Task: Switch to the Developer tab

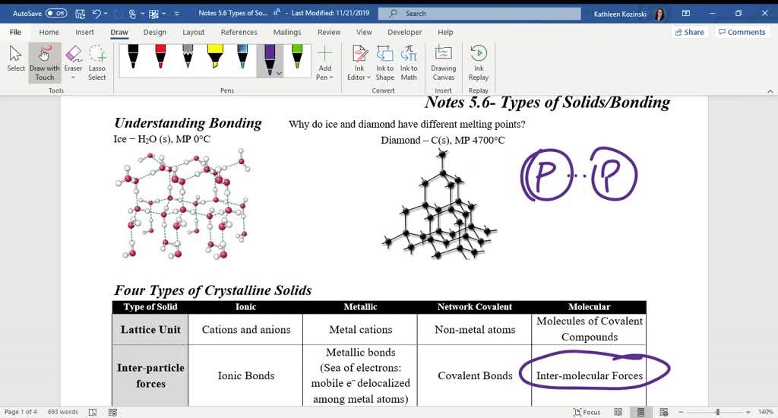Action: [405, 32]
